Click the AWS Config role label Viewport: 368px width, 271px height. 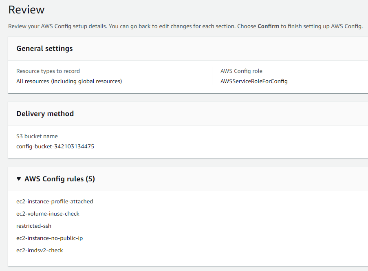[241, 71]
